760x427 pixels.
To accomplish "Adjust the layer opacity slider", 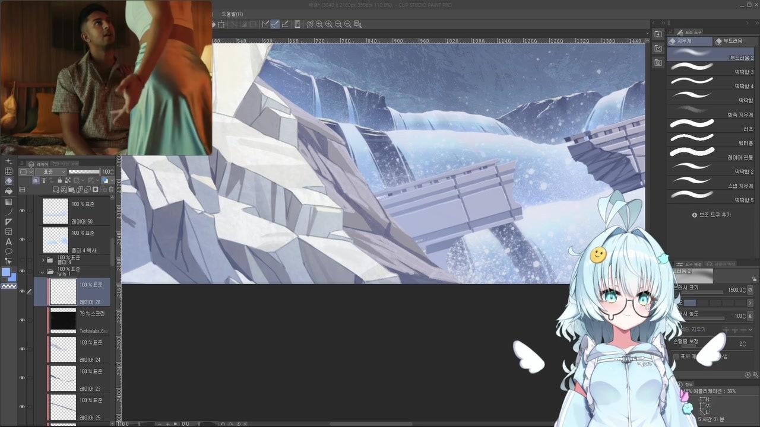I will click(x=84, y=172).
